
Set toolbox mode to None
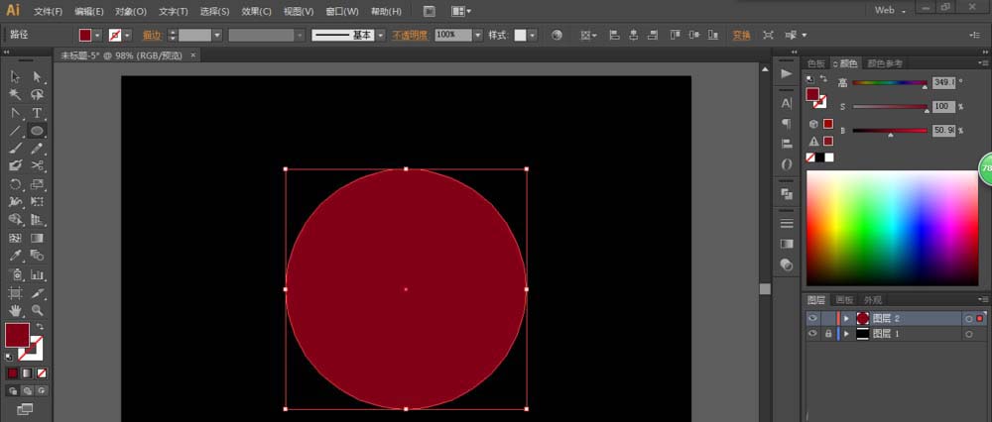click(42, 373)
